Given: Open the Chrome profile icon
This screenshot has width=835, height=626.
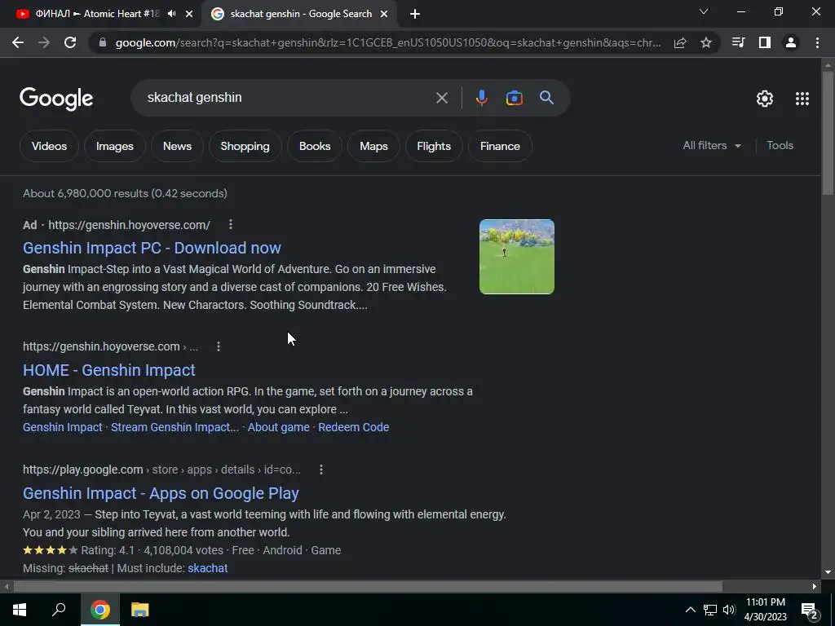Looking at the screenshot, I should click(791, 42).
